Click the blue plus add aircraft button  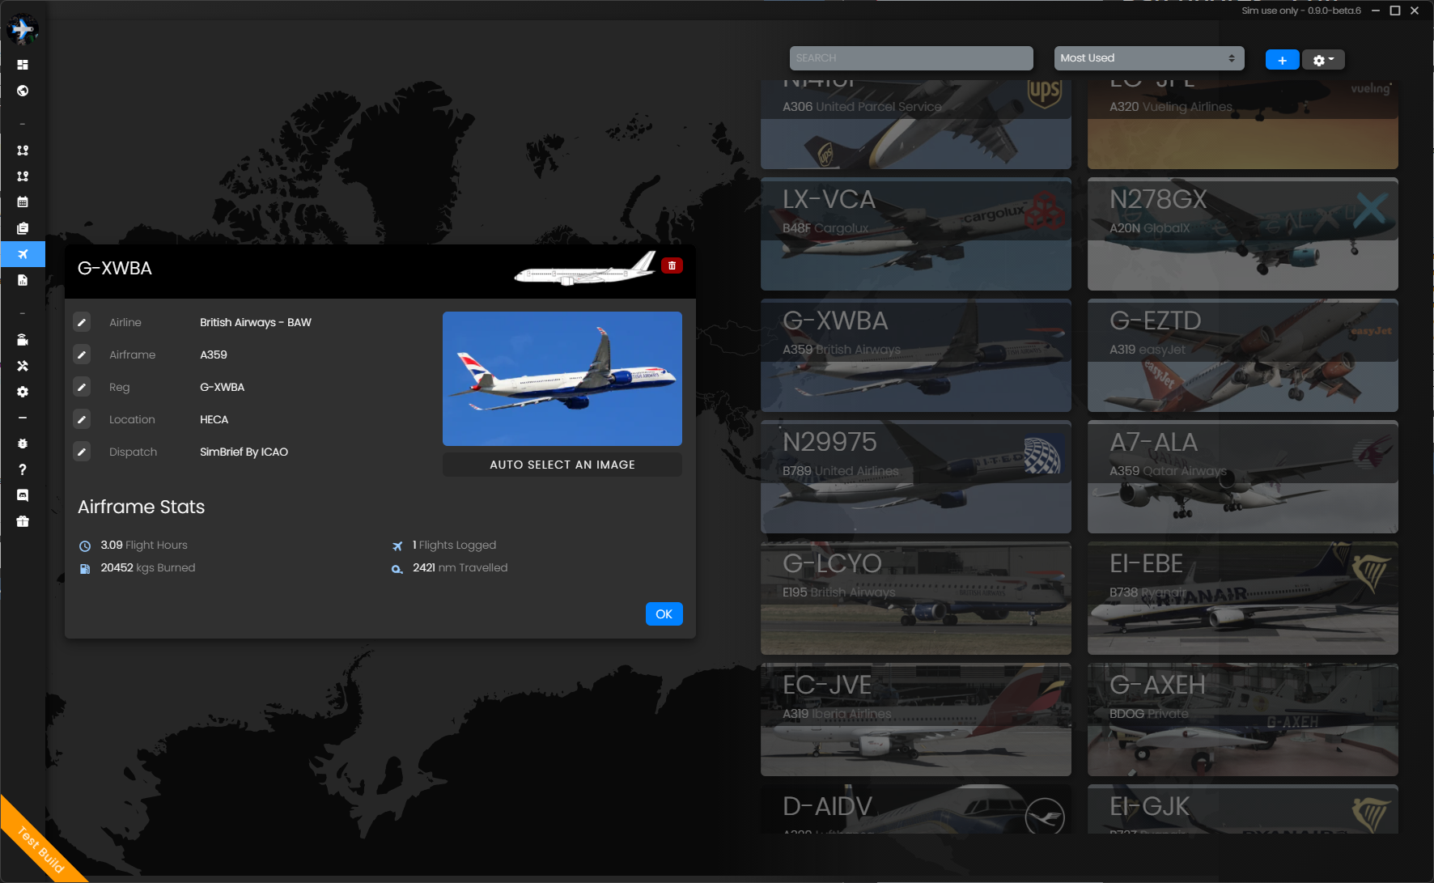[x=1282, y=60]
